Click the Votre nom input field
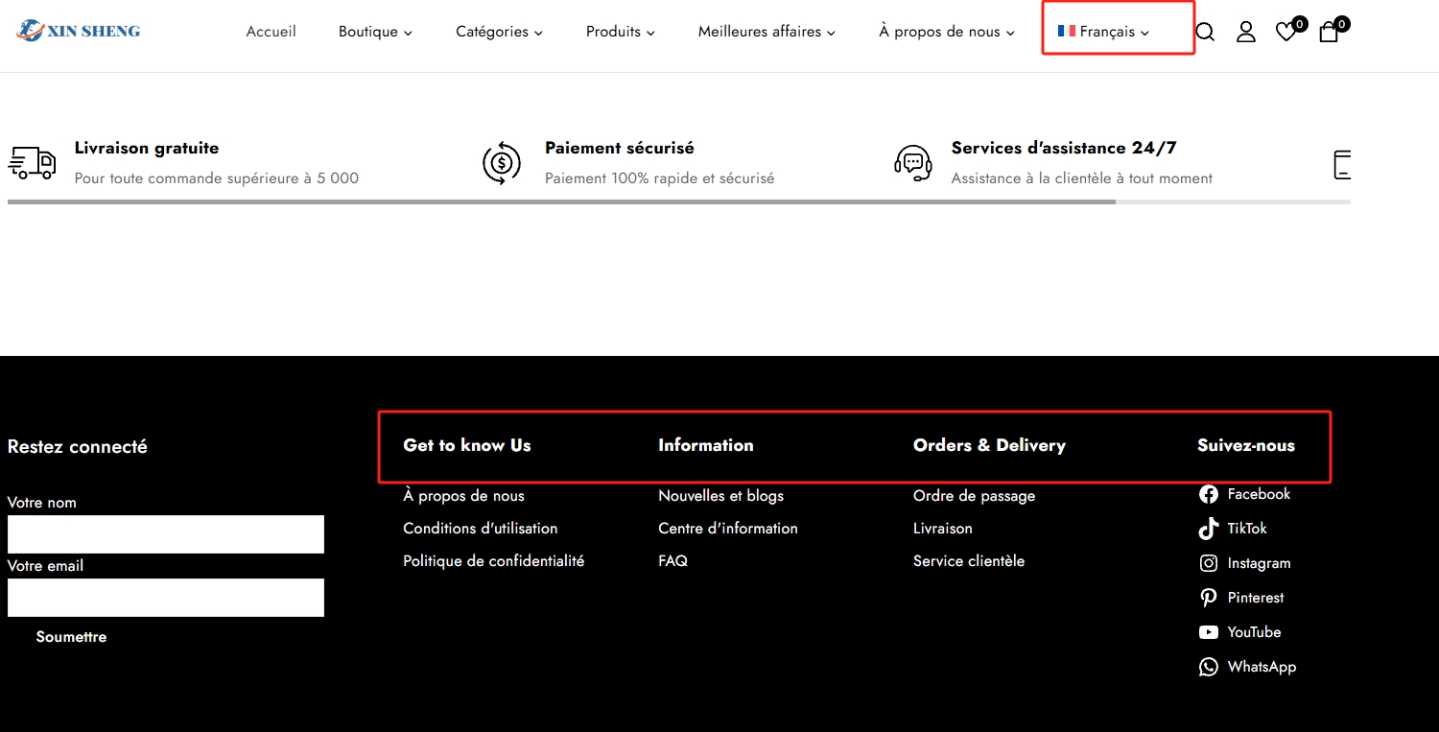1439x732 pixels. pos(166,534)
